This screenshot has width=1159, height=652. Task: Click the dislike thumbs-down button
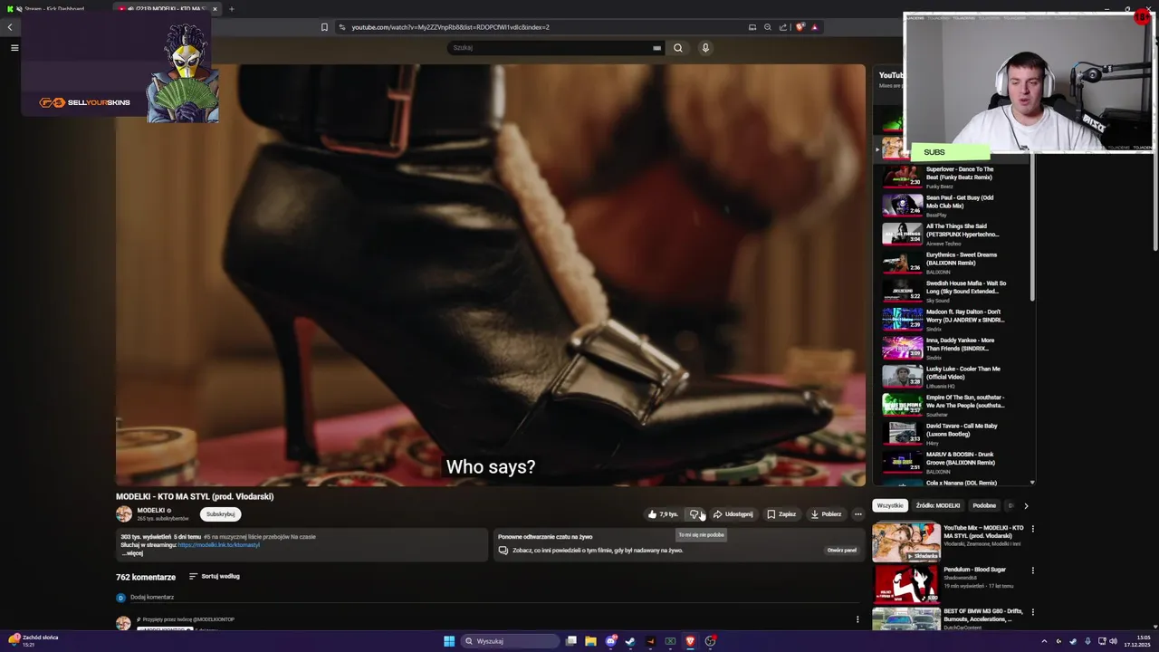pyautogui.click(x=694, y=514)
